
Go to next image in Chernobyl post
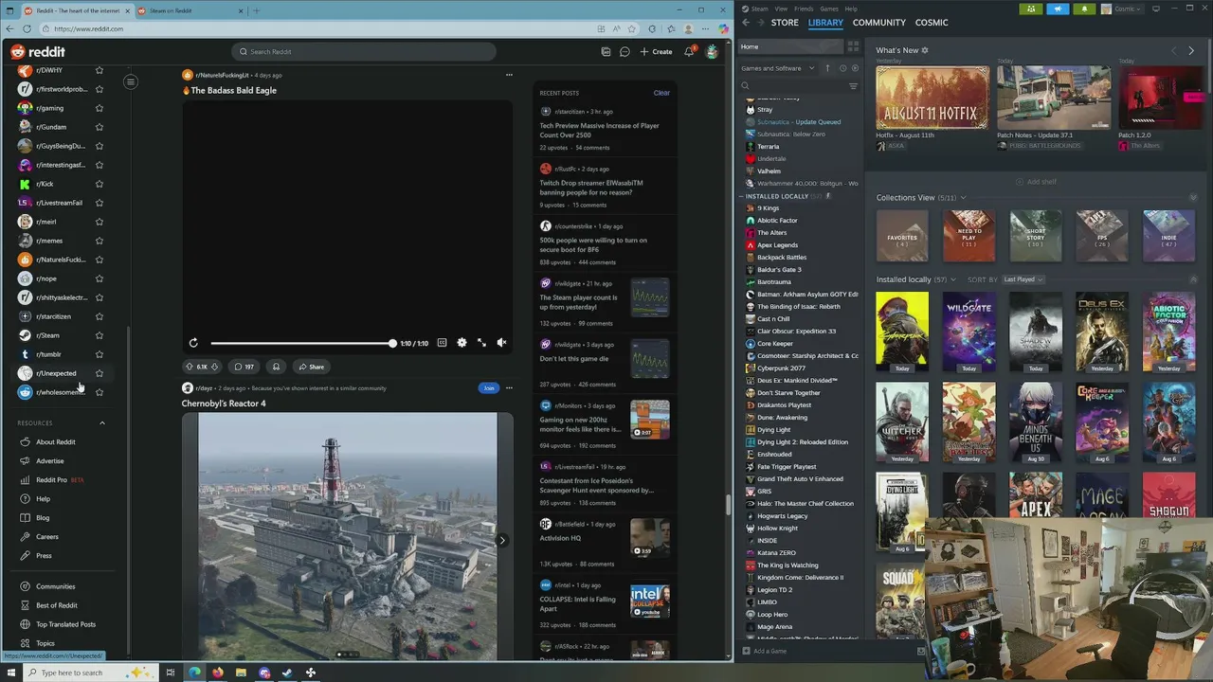[x=502, y=540]
